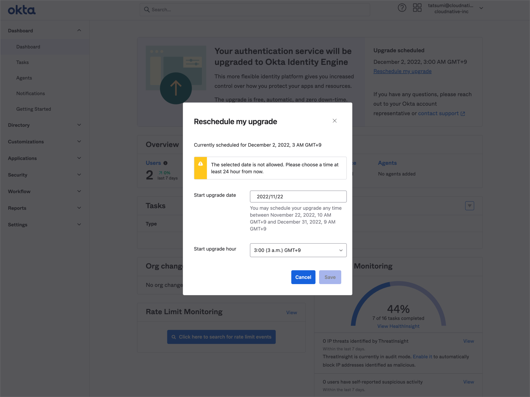Cancel the upgrade rescheduling

[303, 277]
